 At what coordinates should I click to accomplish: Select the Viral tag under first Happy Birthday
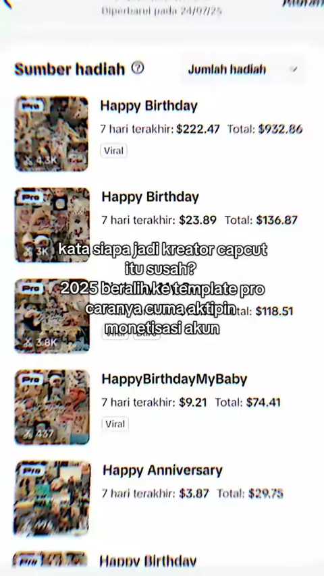click(113, 150)
